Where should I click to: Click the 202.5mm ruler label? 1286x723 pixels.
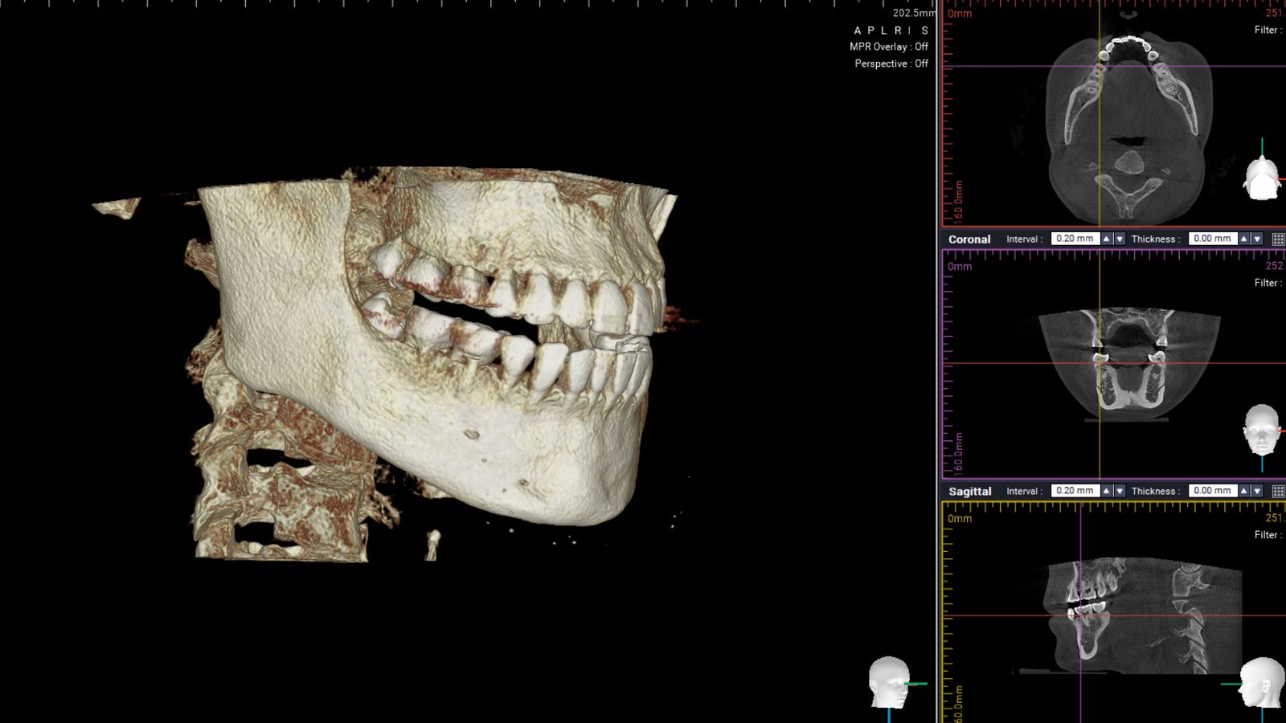[914, 13]
